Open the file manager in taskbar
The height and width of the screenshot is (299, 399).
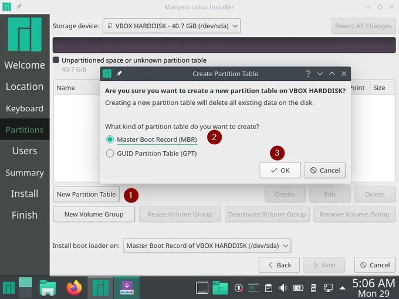48,288
